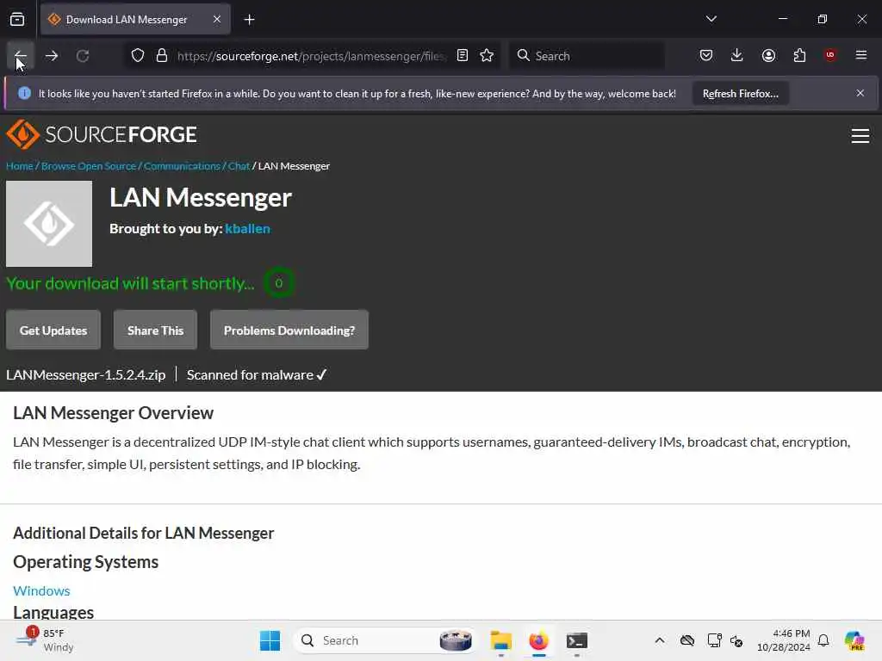Expand the list all tabs chevron
Image resolution: width=882 pixels, height=661 pixels.
point(711,19)
